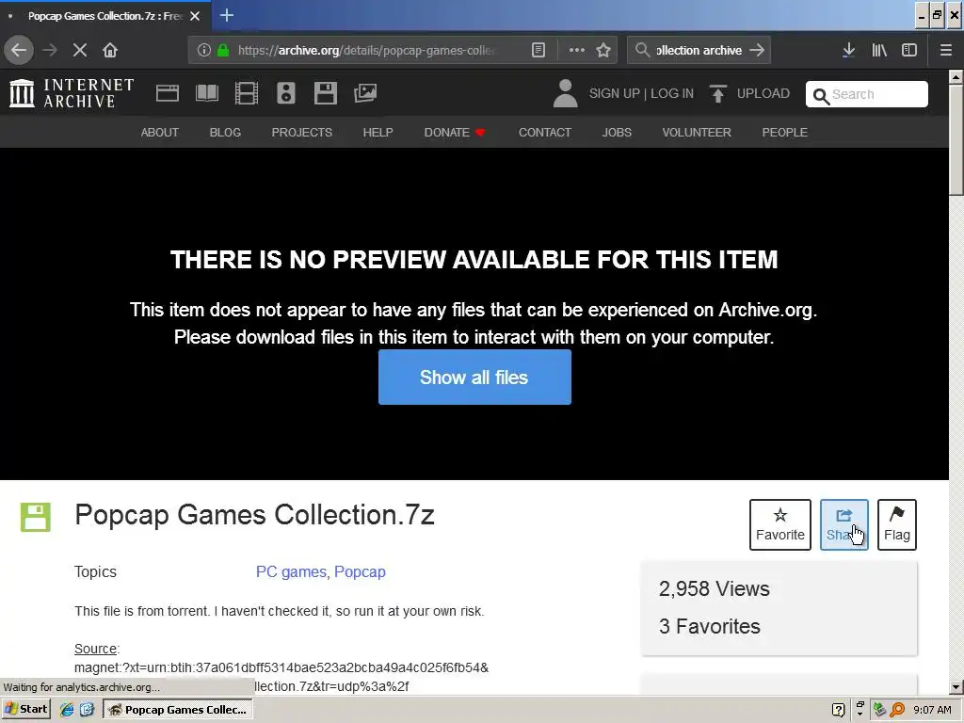Open PEOPLE in the navigation bar
Image resolution: width=964 pixels, height=723 pixels.
coord(784,132)
